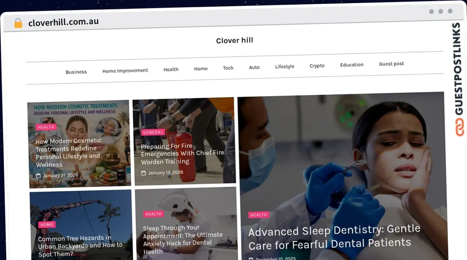Go to the Health category menu
Viewport: 467px width, 260px height.
171,69
